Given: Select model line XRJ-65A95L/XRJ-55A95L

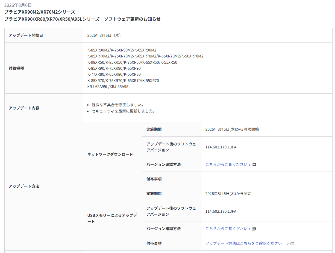Looking at the screenshot, I should [x=109, y=87].
